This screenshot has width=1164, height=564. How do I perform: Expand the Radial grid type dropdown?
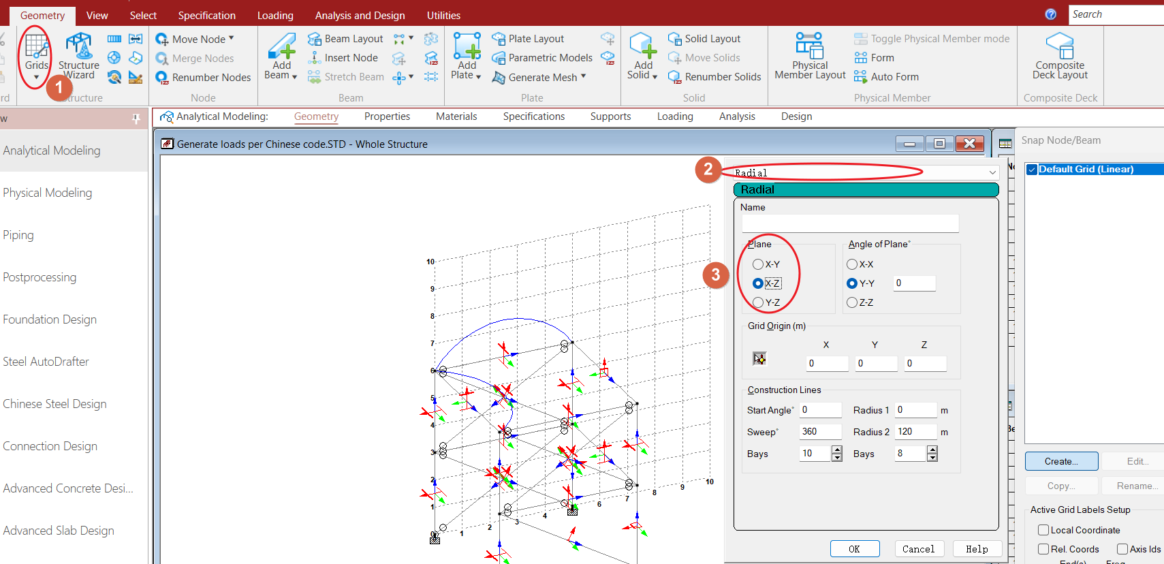coord(992,173)
